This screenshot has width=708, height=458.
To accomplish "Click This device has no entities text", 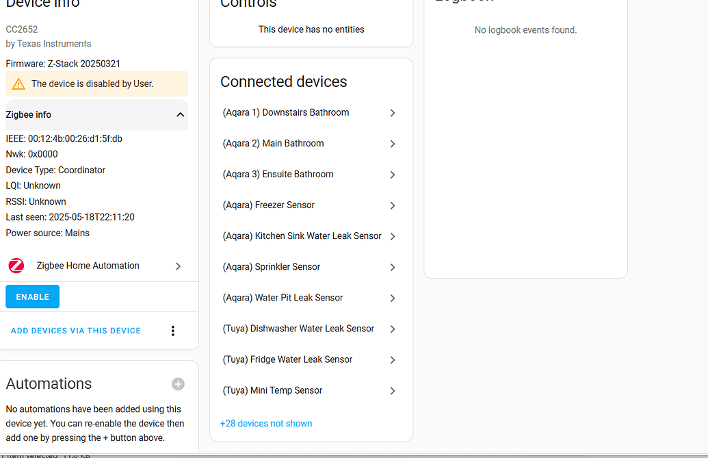I will (311, 29).
